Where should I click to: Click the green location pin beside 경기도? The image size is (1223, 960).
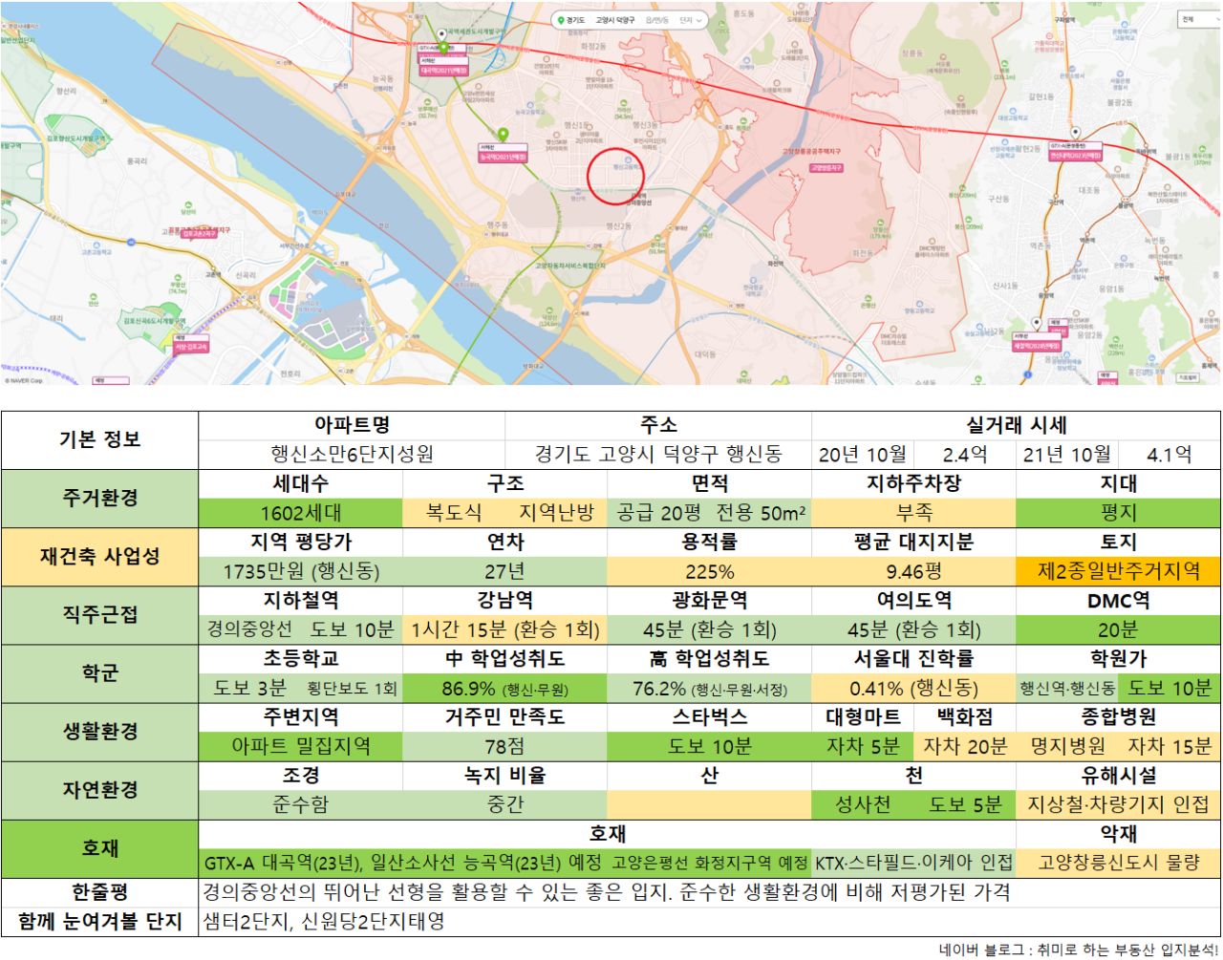tap(561, 20)
